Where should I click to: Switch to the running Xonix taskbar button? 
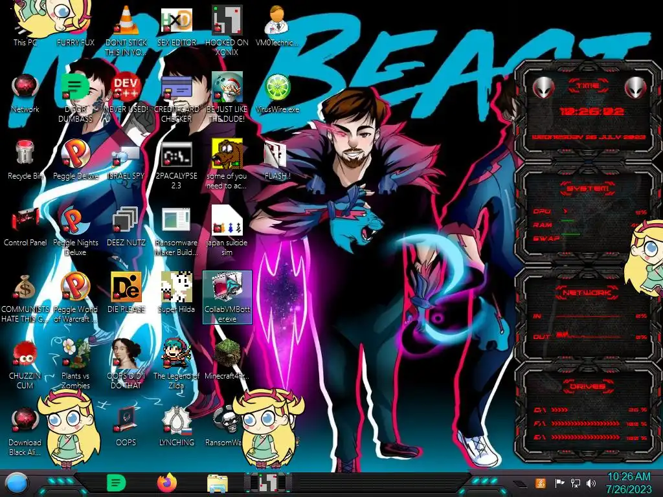(x=267, y=483)
